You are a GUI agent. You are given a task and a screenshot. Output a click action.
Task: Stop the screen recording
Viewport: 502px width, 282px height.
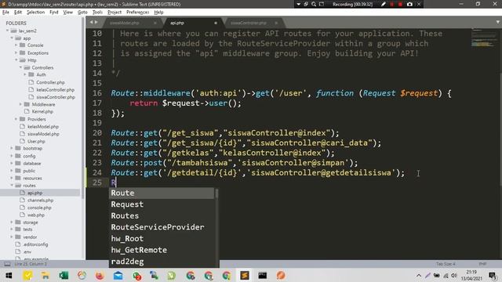point(400,4)
